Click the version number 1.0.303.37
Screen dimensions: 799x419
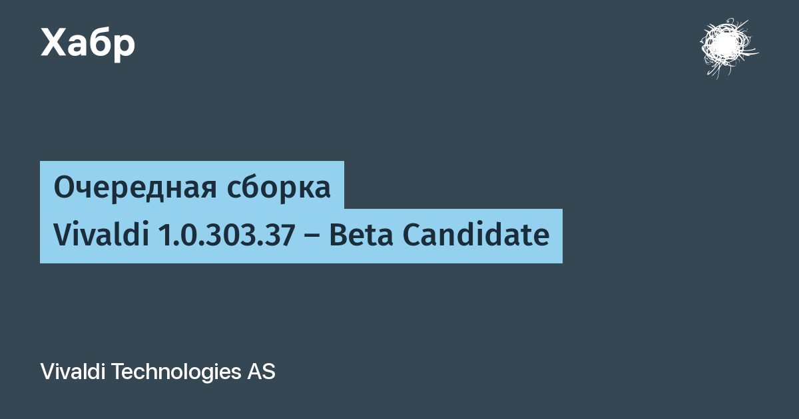point(226,235)
